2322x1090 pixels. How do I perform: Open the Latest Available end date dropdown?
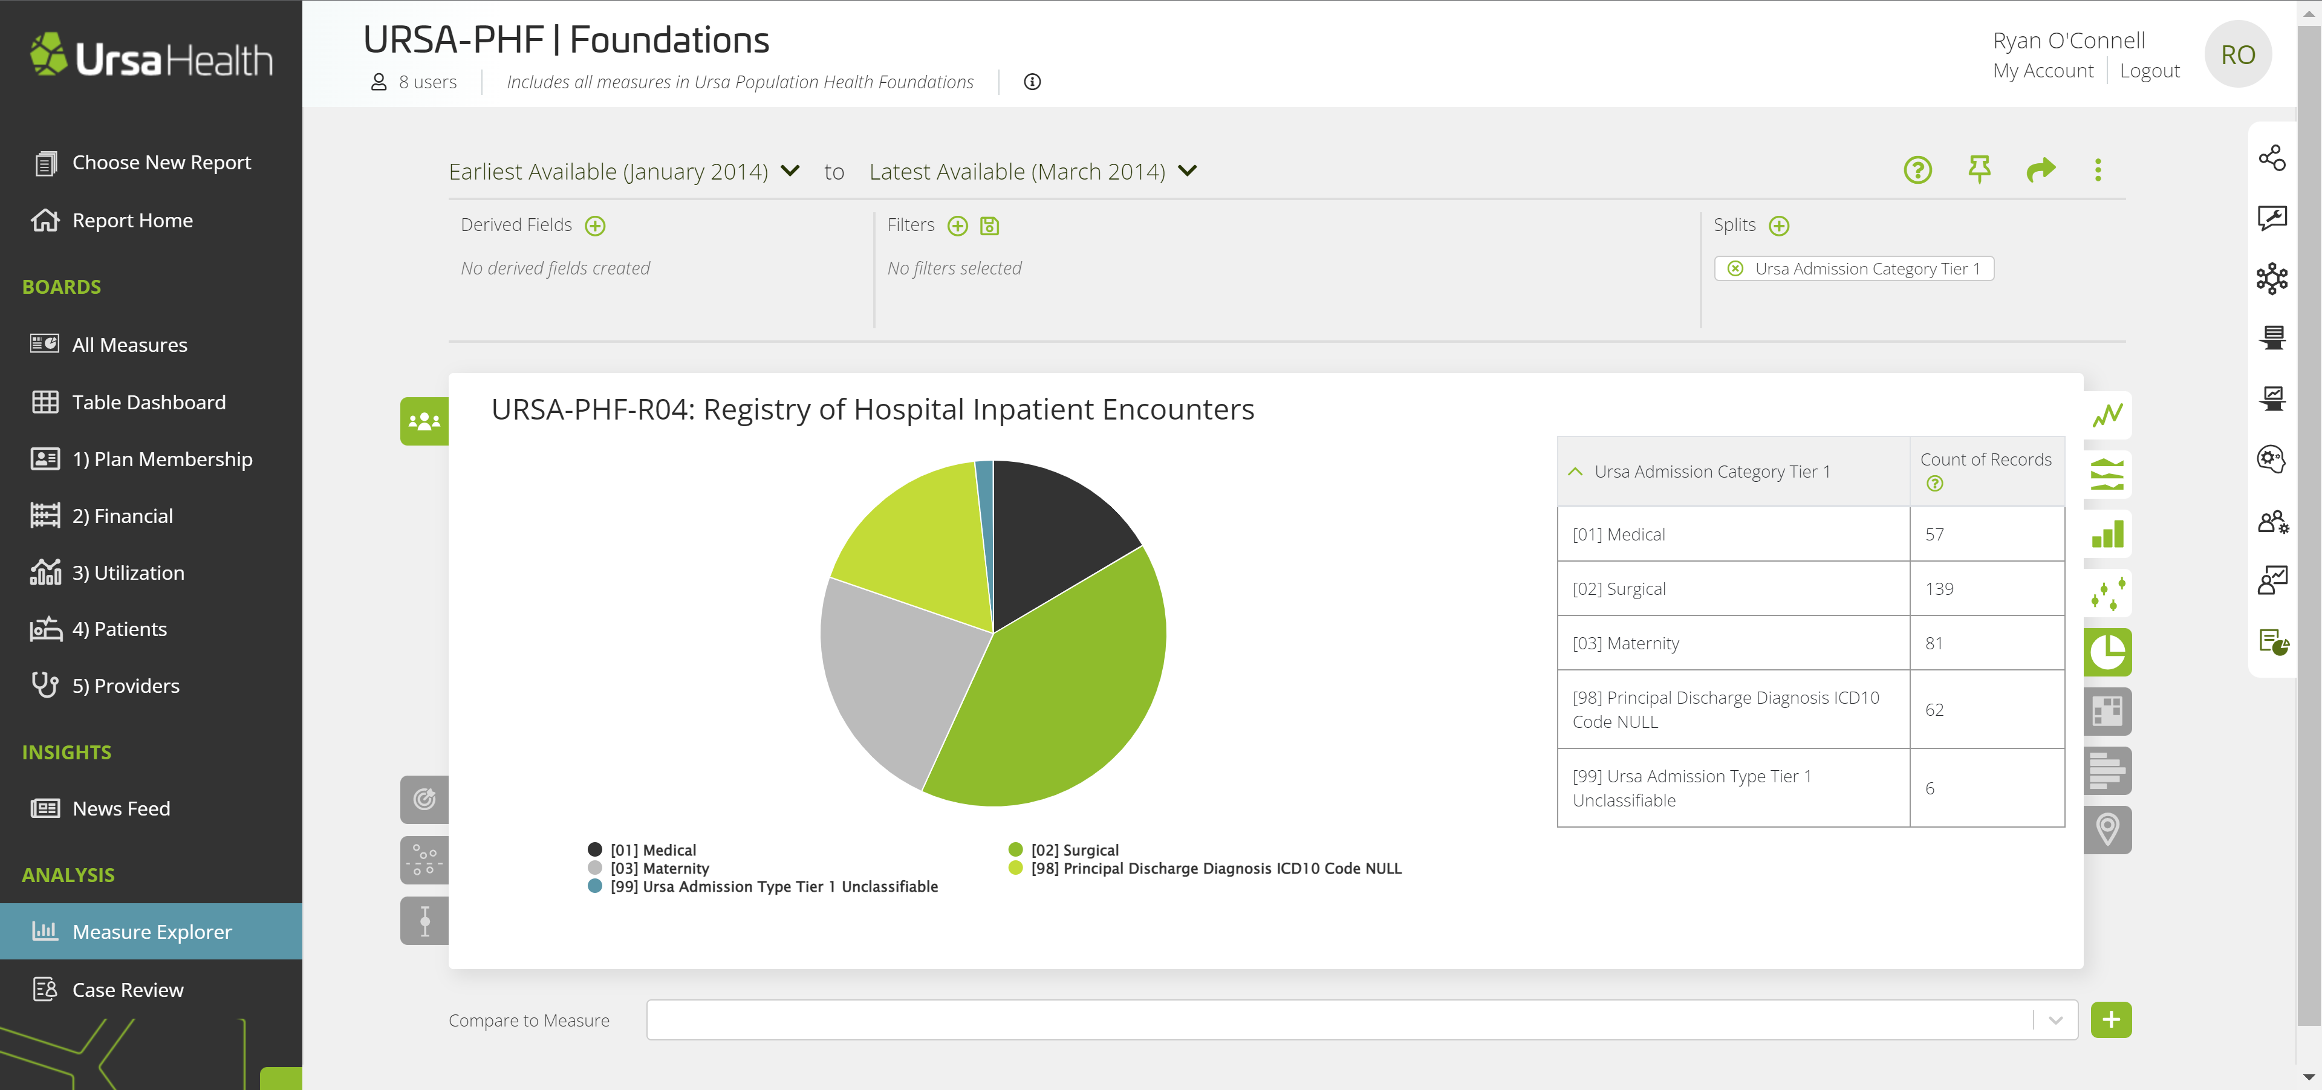[1033, 171]
